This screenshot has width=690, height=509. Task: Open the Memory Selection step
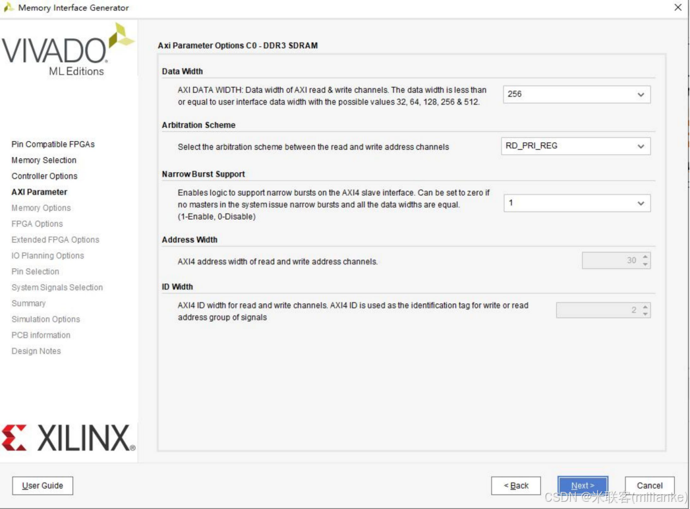tap(43, 160)
